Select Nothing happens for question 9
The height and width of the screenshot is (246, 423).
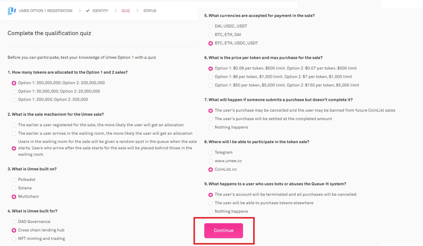coord(211,212)
